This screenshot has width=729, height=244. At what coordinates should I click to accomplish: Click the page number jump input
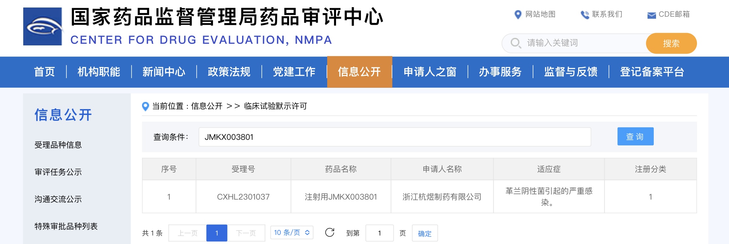(379, 233)
